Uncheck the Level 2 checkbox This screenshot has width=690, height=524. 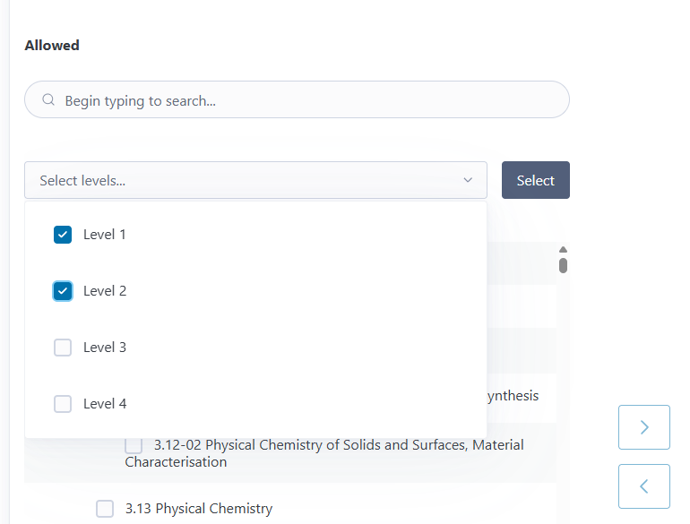tap(63, 291)
